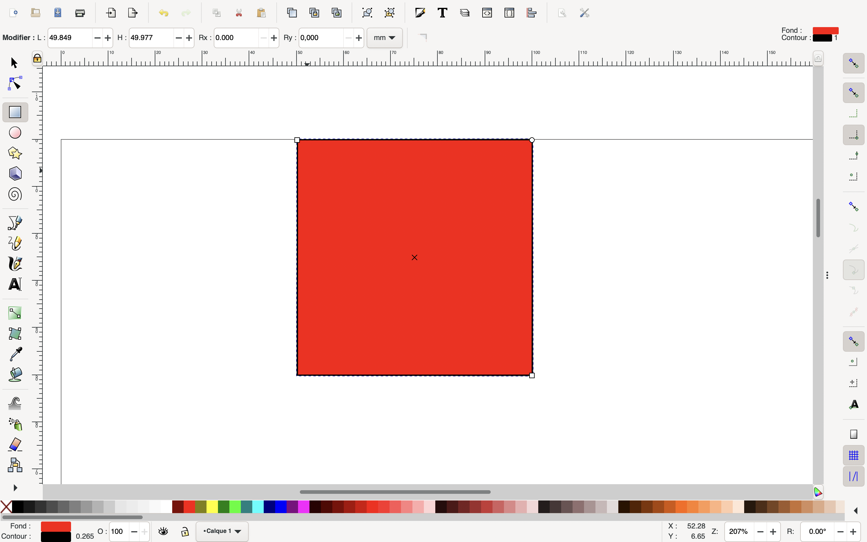Increase the zoom level with plus

point(773,531)
